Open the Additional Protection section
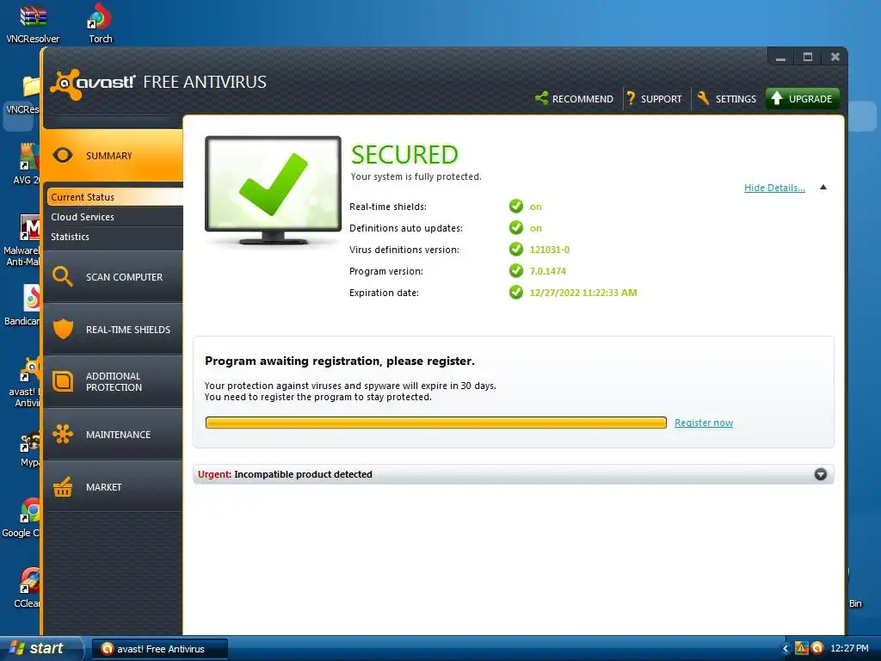This screenshot has height=661, width=881. pos(113,381)
